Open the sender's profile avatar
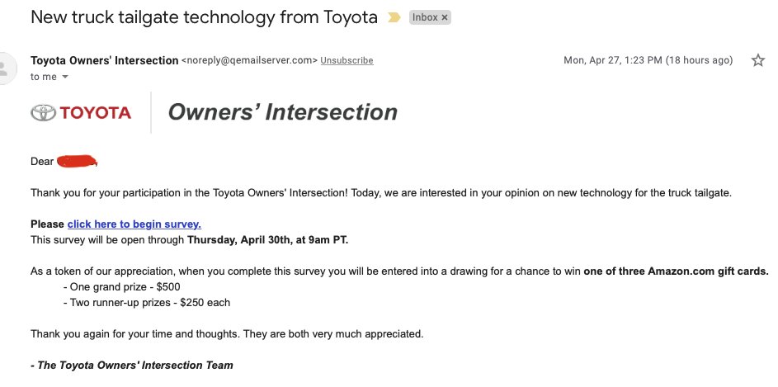This screenshot has height=387, width=778. (5, 68)
